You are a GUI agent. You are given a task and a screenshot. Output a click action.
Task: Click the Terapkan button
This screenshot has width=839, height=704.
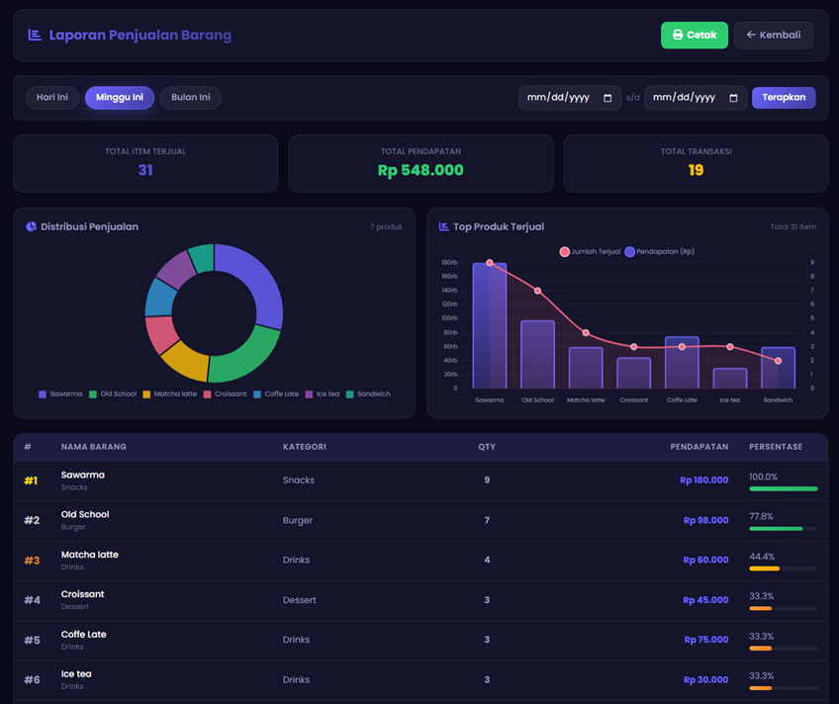(x=784, y=98)
